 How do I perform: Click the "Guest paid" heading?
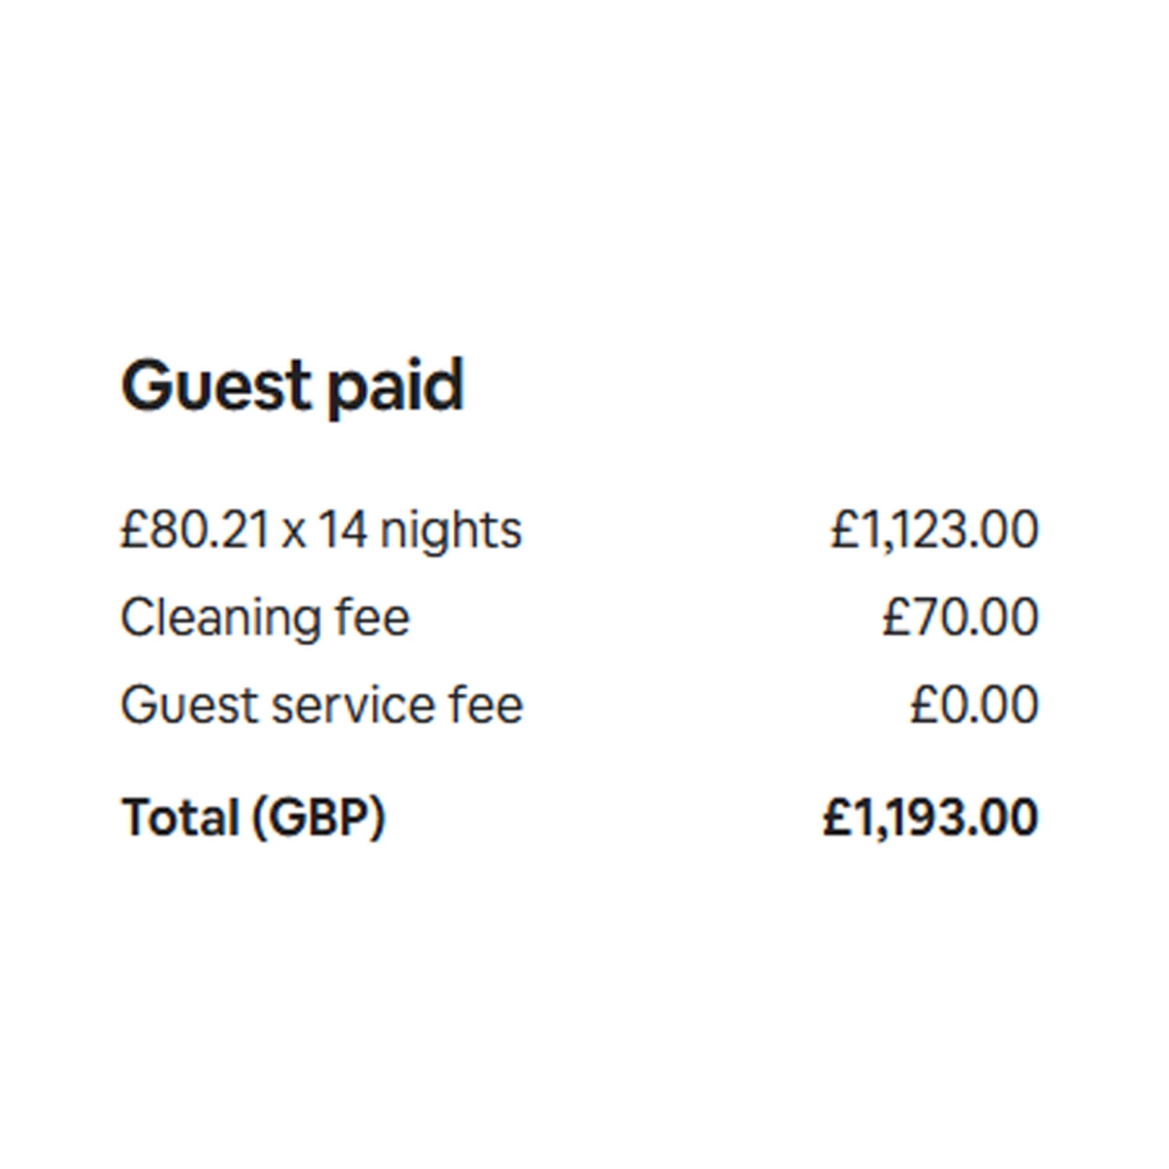tap(292, 386)
